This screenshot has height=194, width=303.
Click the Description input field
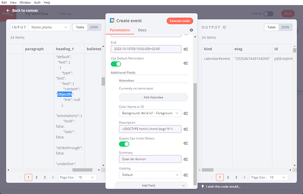(x=150, y=129)
